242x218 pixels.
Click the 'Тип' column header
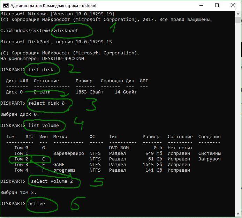tap(113, 137)
